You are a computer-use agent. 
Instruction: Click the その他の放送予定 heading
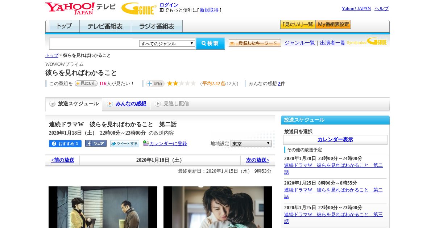point(304,150)
